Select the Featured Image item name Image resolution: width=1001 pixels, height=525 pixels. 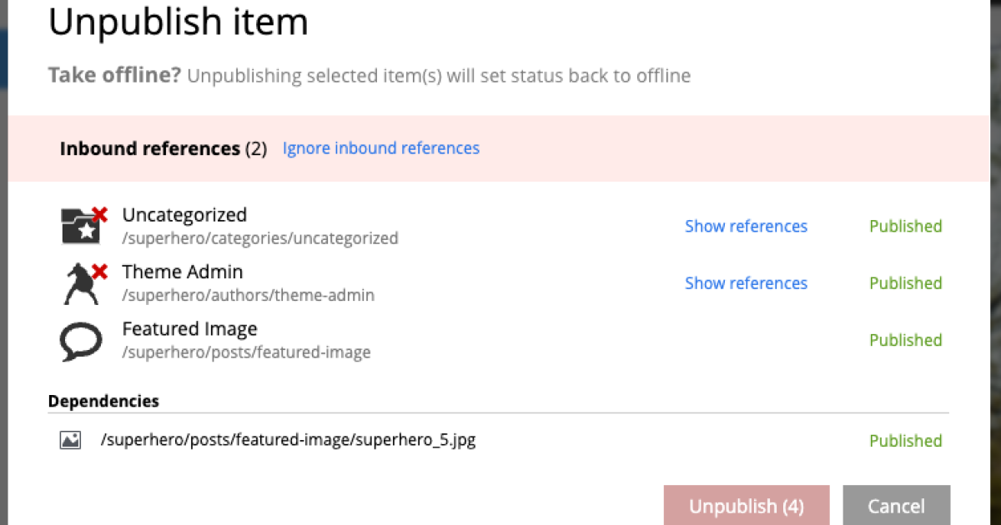[189, 328]
